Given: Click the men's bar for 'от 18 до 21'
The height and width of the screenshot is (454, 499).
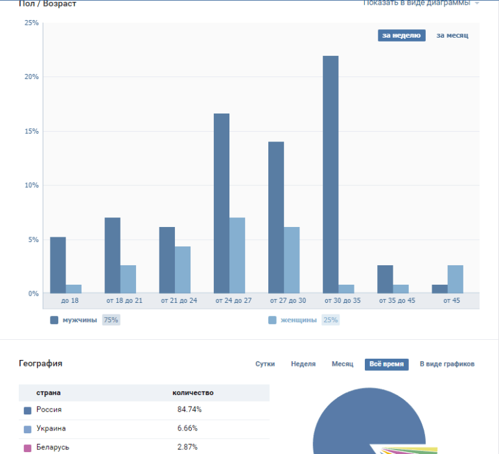Looking at the screenshot, I should [112, 256].
